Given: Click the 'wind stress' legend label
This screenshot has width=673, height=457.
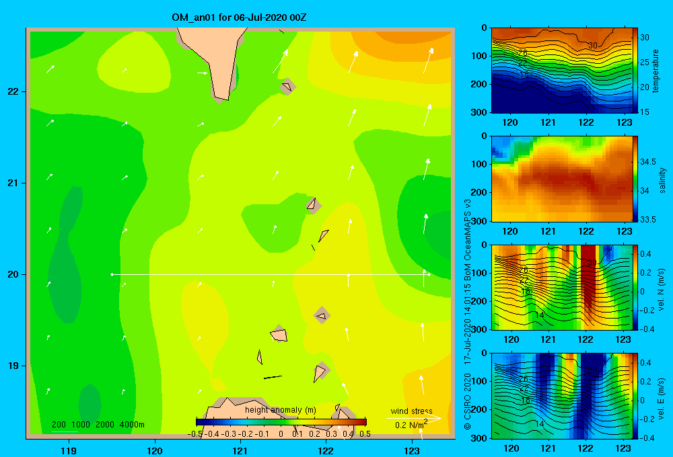Looking at the screenshot, I should click(x=412, y=411).
